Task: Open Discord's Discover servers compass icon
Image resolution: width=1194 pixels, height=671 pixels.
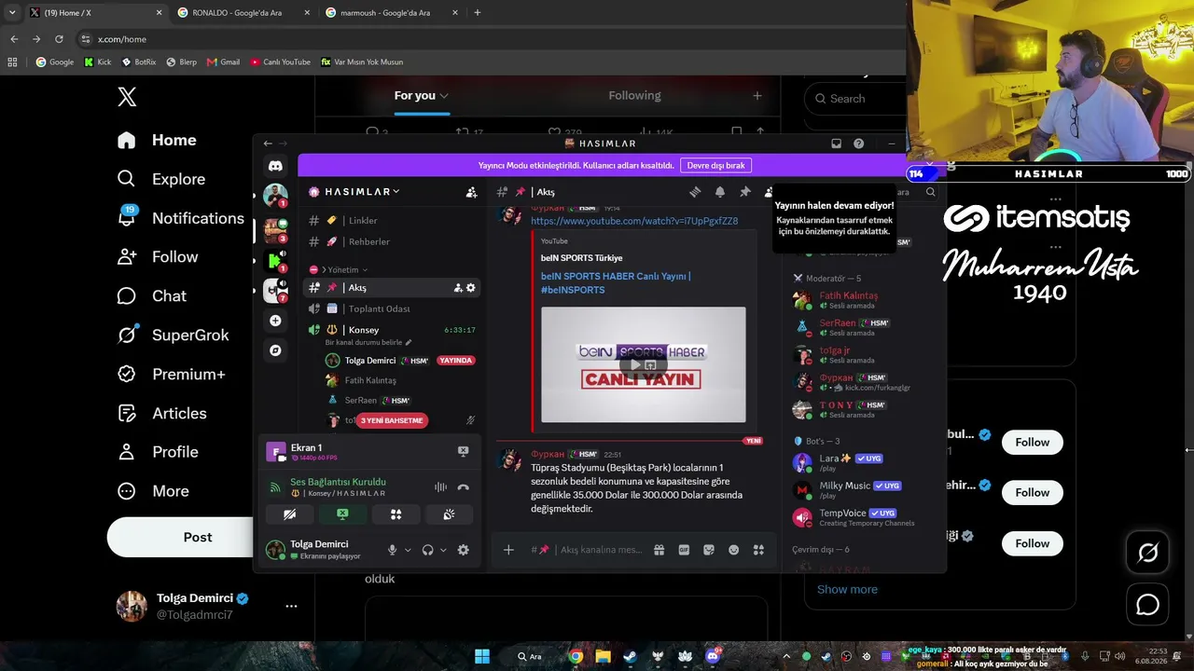Action: point(275,350)
